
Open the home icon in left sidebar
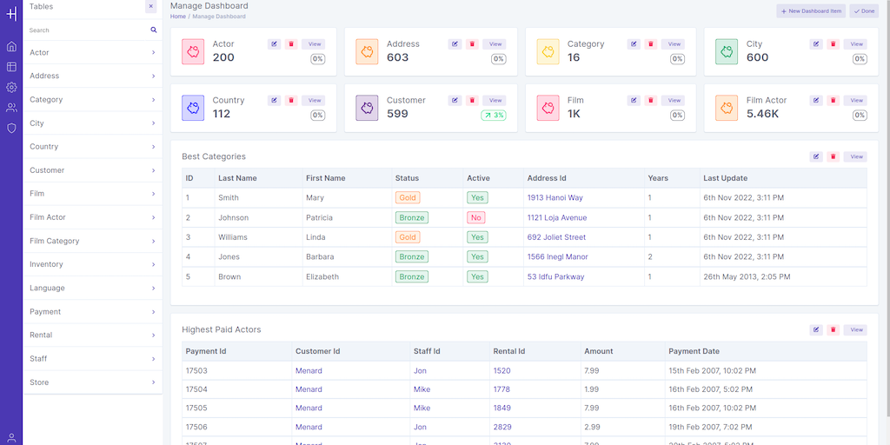(11, 46)
